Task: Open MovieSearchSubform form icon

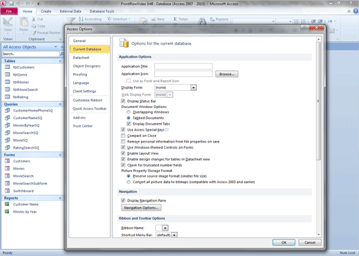Action: coord(8,183)
